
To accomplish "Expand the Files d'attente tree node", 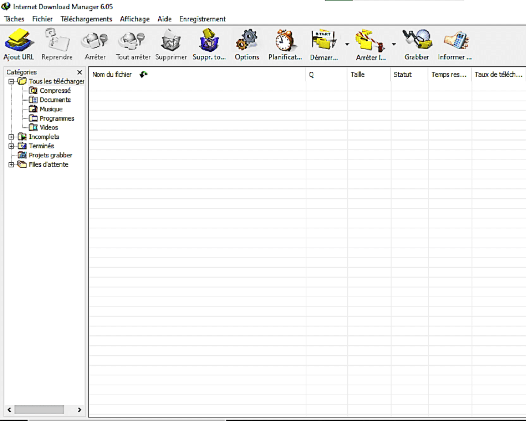I will (11, 164).
